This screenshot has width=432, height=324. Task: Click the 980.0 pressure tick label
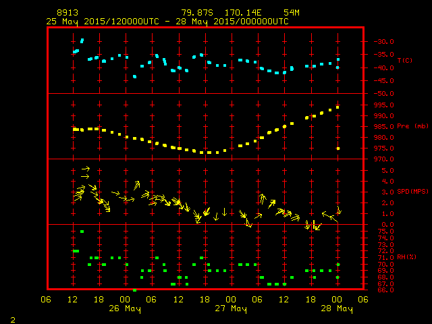[x=384, y=138]
